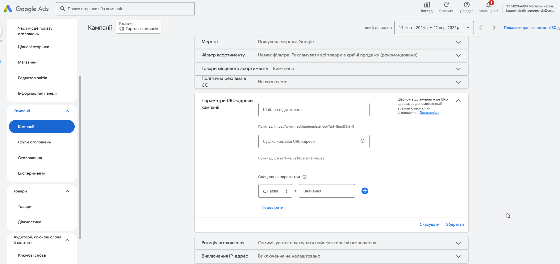Expand the Мережі settings row

tap(458, 42)
